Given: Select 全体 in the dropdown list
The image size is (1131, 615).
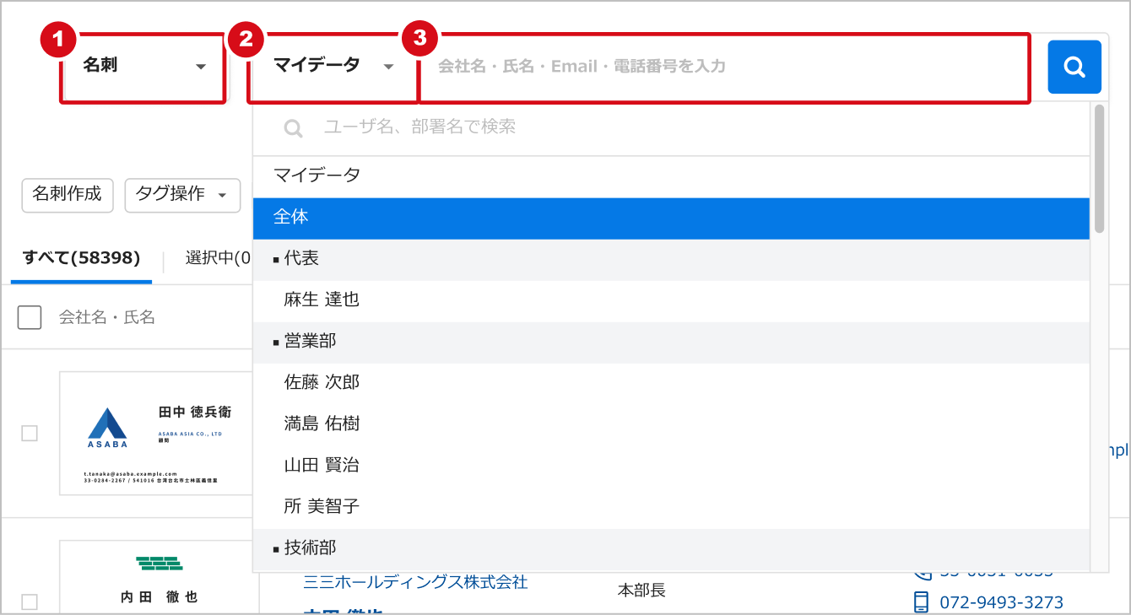Looking at the screenshot, I should click(x=671, y=218).
